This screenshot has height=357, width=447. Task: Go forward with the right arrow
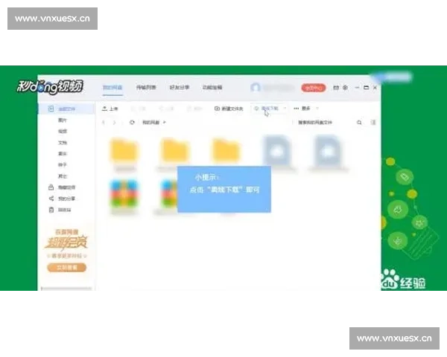click(114, 123)
